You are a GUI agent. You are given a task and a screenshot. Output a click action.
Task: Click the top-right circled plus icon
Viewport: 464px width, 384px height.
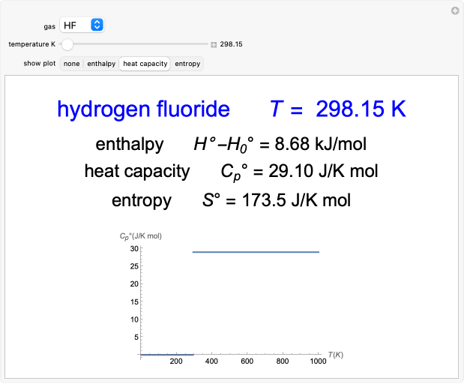[x=454, y=10]
